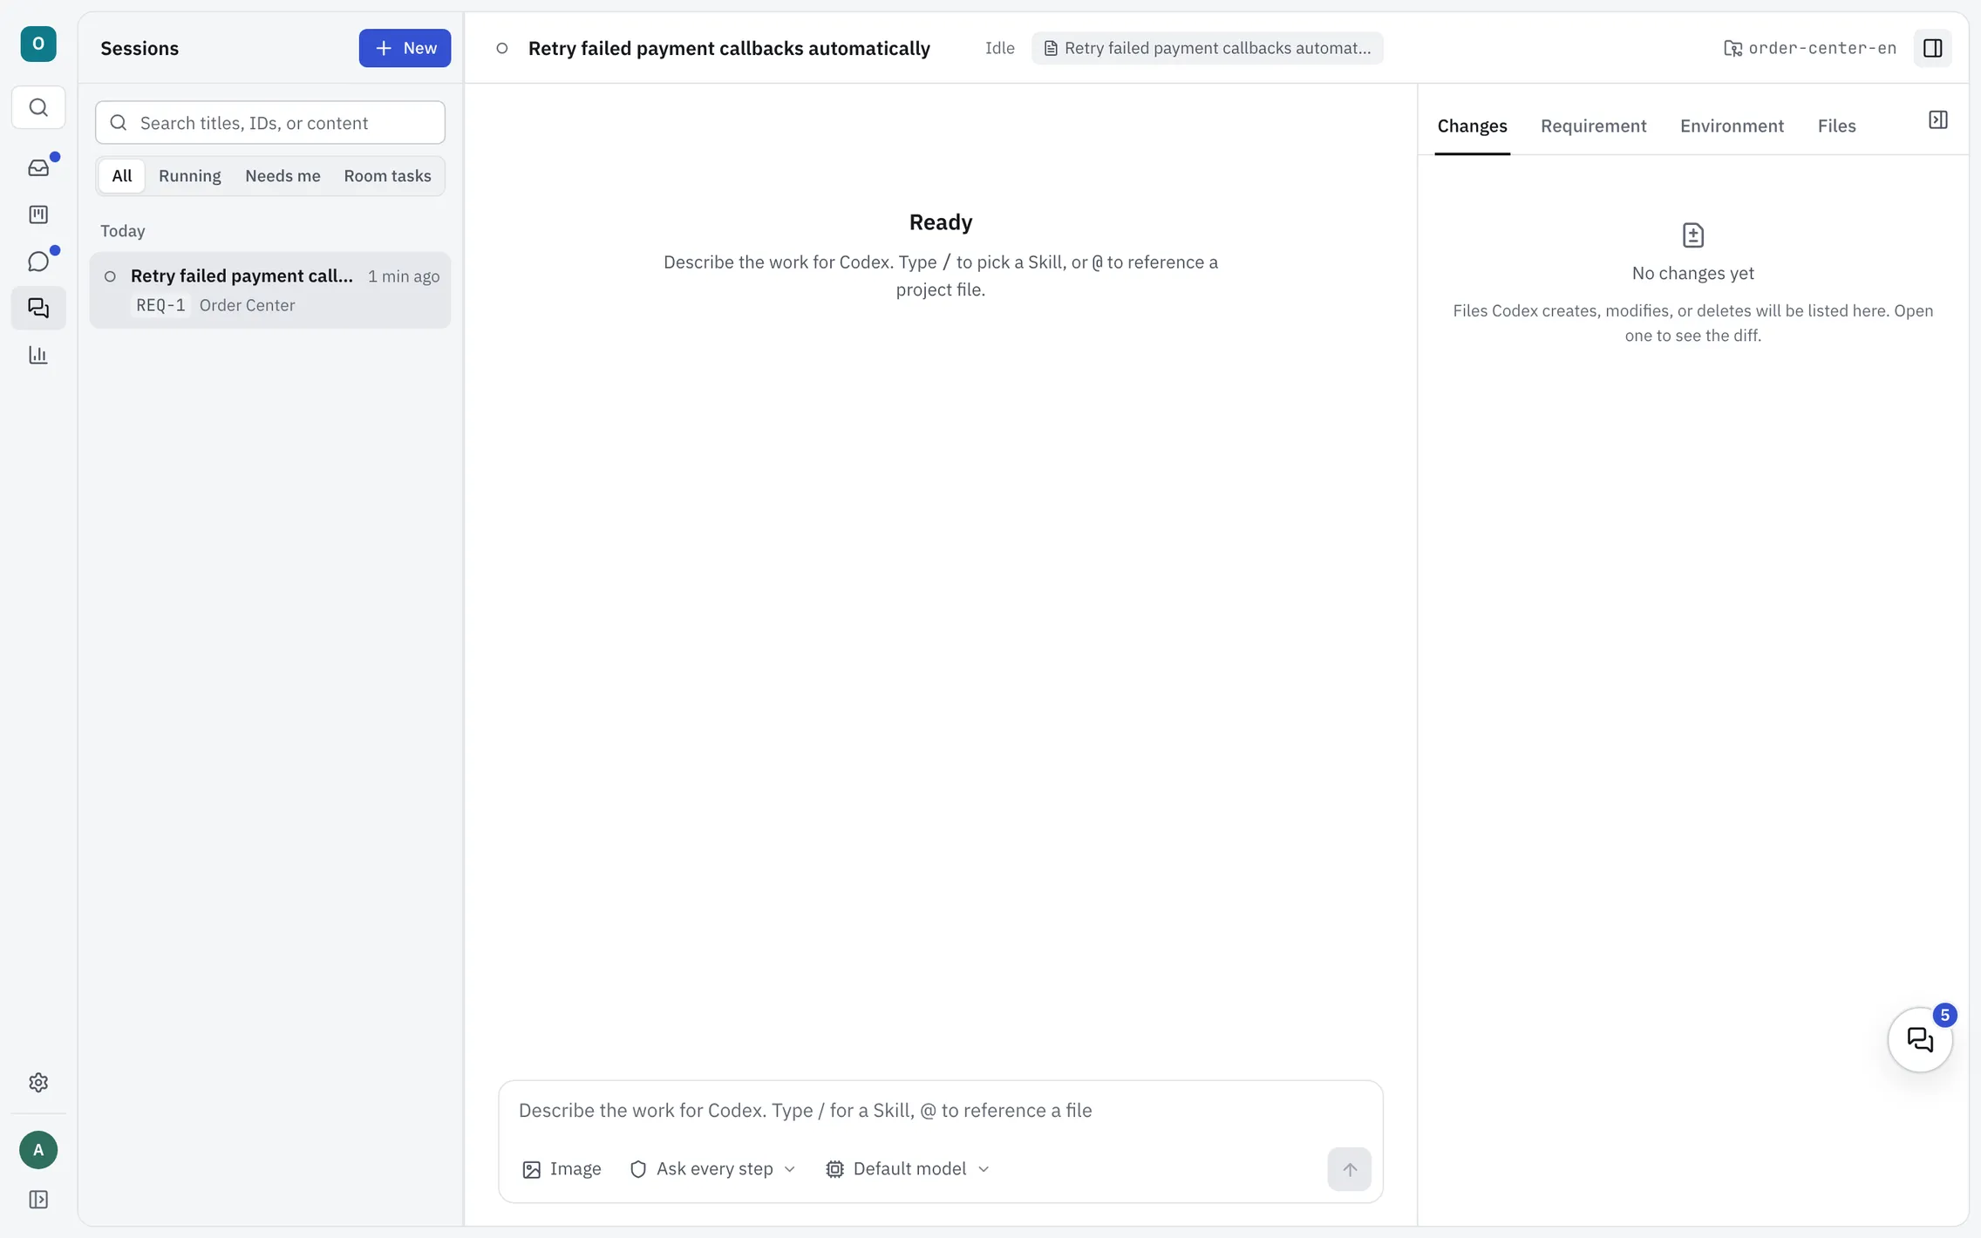Collapse the Changes panel icon
This screenshot has width=1981, height=1238.
tap(1937, 120)
